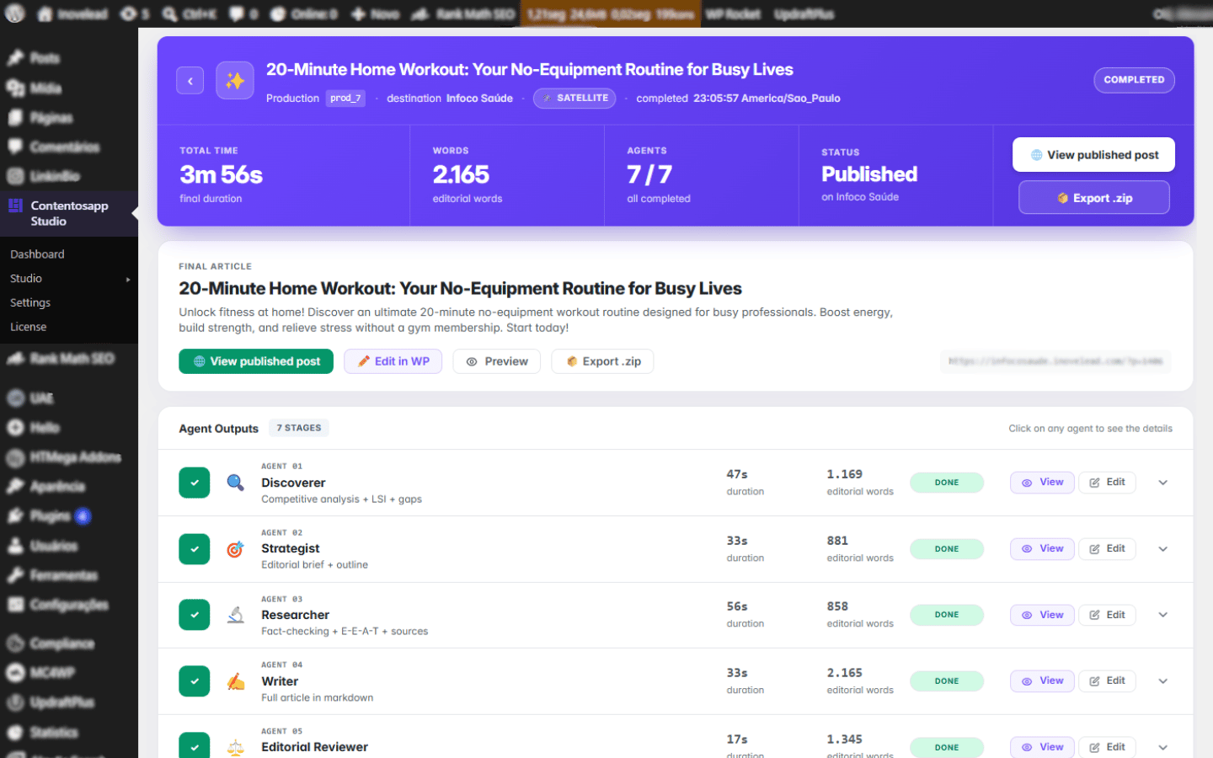The width and height of the screenshot is (1213, 758).
Task: Toggle the Writer green checkbox
Action: point(195,681)
